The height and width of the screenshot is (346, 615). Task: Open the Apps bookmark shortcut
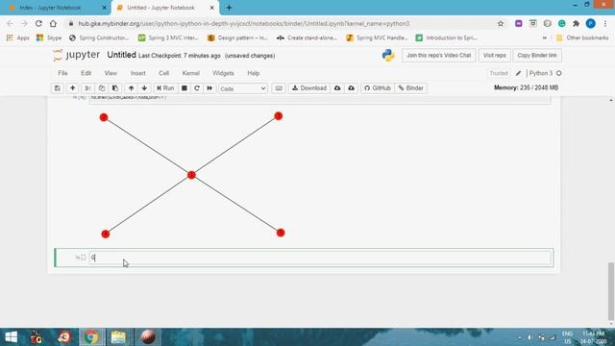click(17, 37)
